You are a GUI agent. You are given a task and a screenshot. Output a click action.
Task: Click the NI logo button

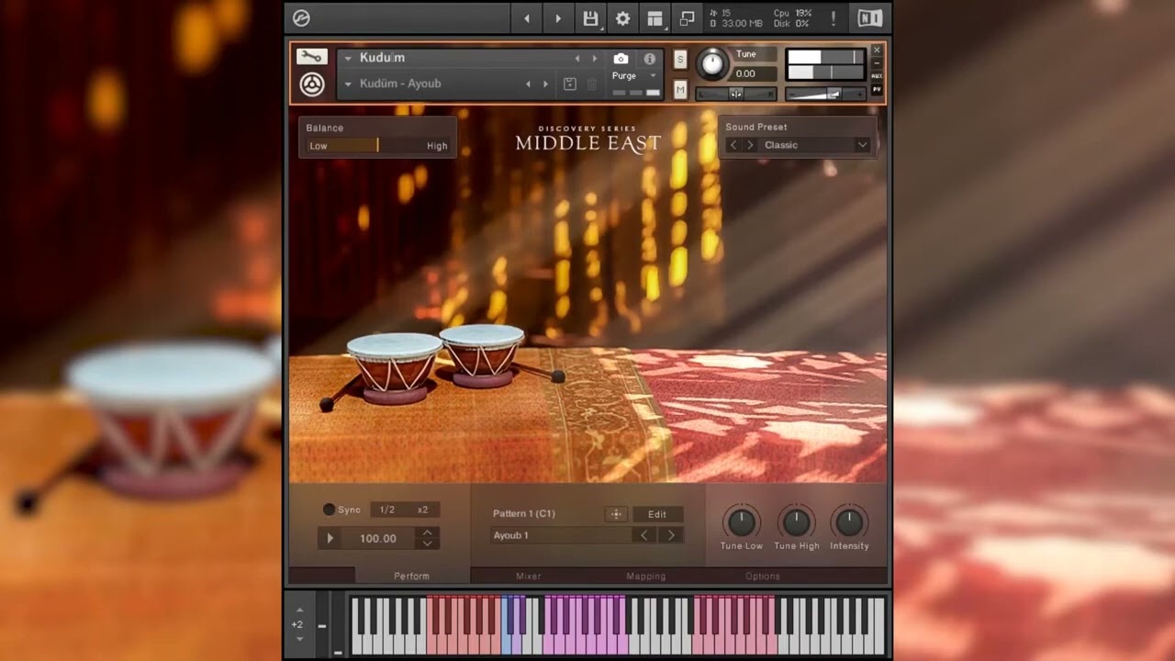(x=869, y=18)
